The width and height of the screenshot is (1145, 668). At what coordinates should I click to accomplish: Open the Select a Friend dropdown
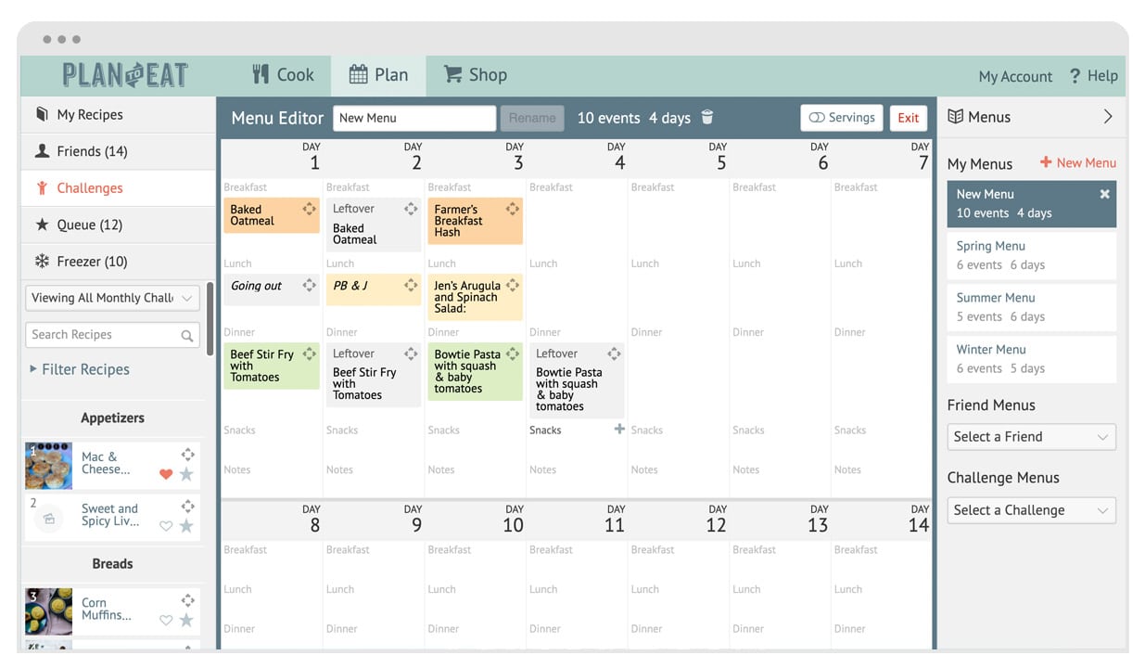click(x=1031, y=437)
